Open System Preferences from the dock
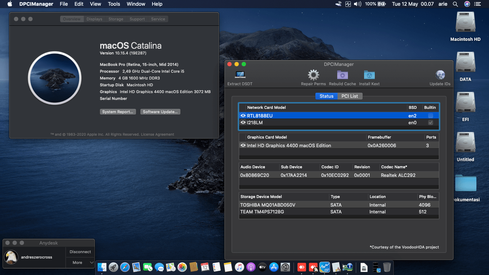 coord(285,267)
